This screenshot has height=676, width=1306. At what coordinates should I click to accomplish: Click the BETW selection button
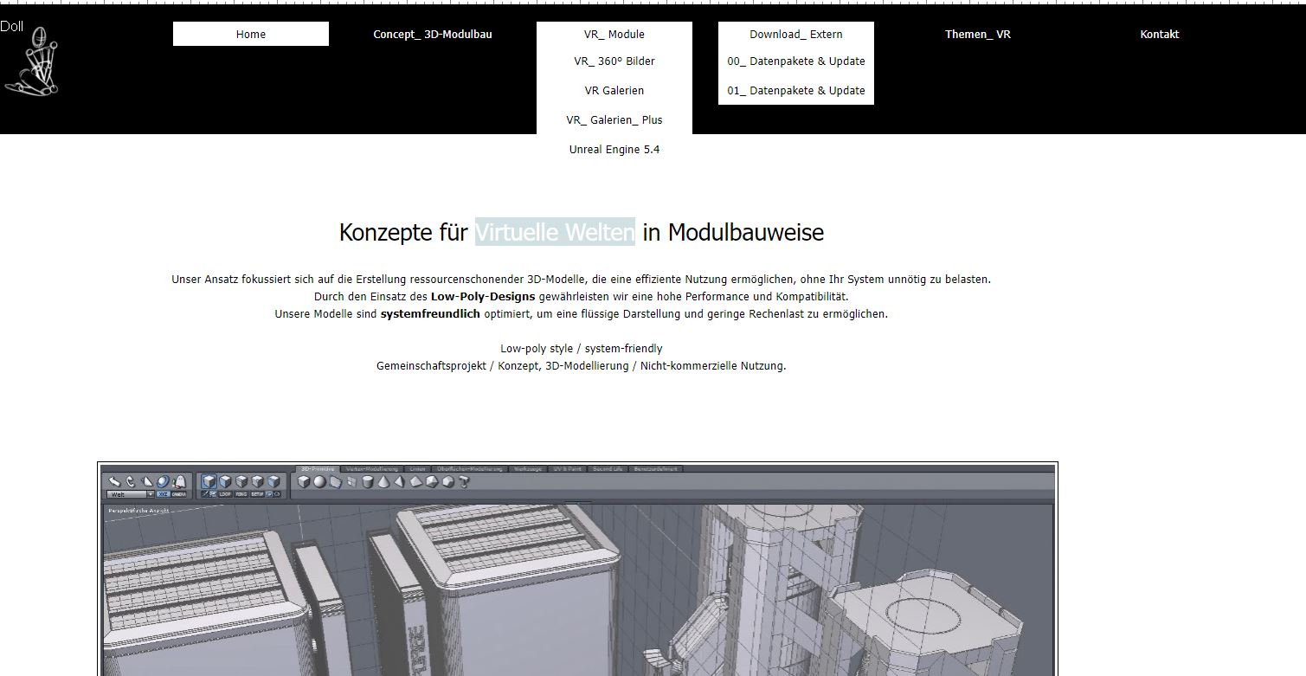pos(257,494)
